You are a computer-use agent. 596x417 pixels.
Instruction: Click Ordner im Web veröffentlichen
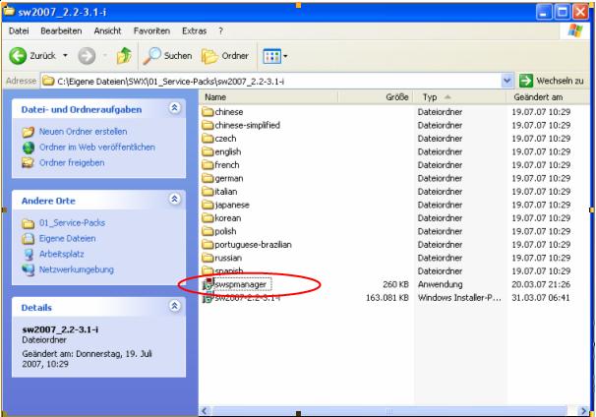[97, 148]
